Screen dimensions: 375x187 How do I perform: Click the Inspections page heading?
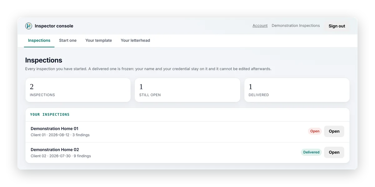click(44, 60)
